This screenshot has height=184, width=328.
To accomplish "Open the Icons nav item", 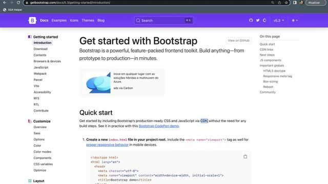I will pyautogui.click(x=74, y=20).
